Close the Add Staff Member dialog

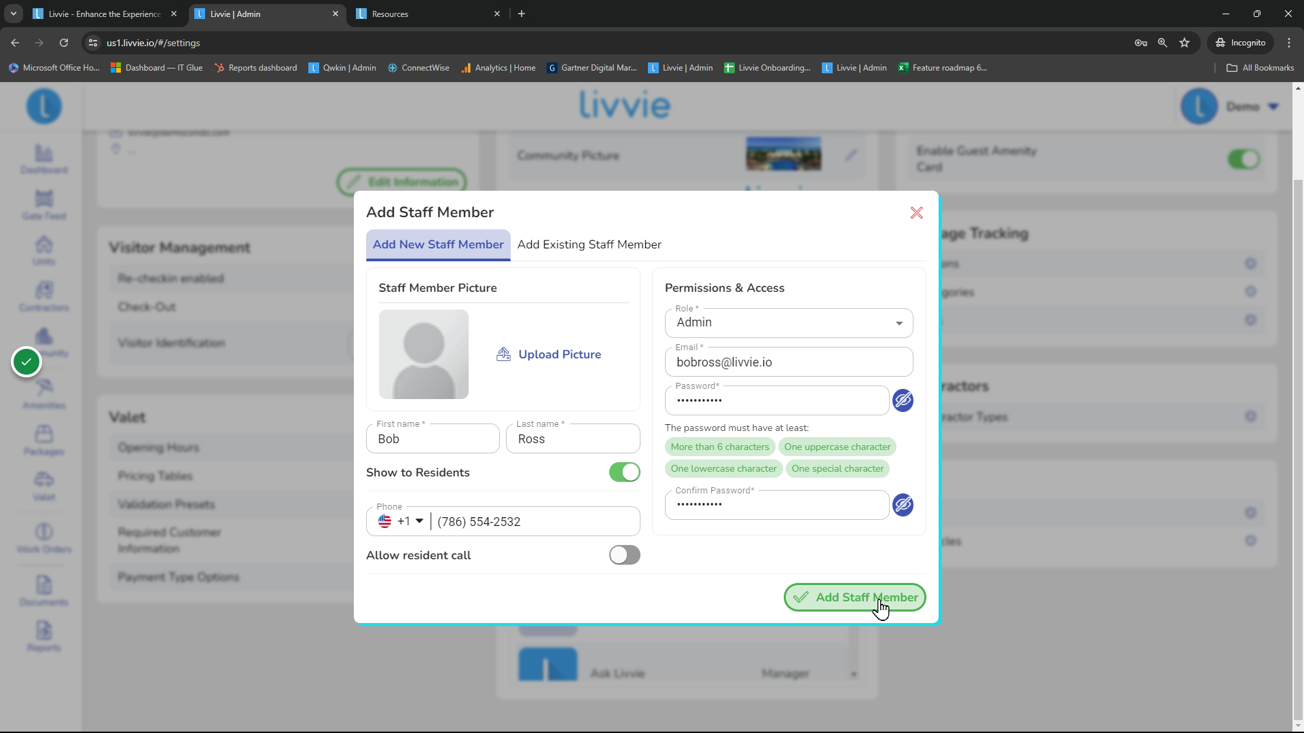click(916, 213)
